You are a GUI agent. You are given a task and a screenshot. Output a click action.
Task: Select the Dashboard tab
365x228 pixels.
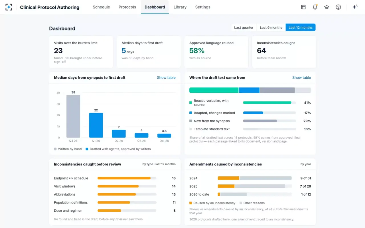tap(155, 7)
